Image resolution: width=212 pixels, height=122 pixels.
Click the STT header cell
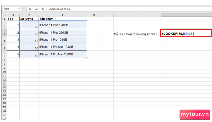(13, 19)
